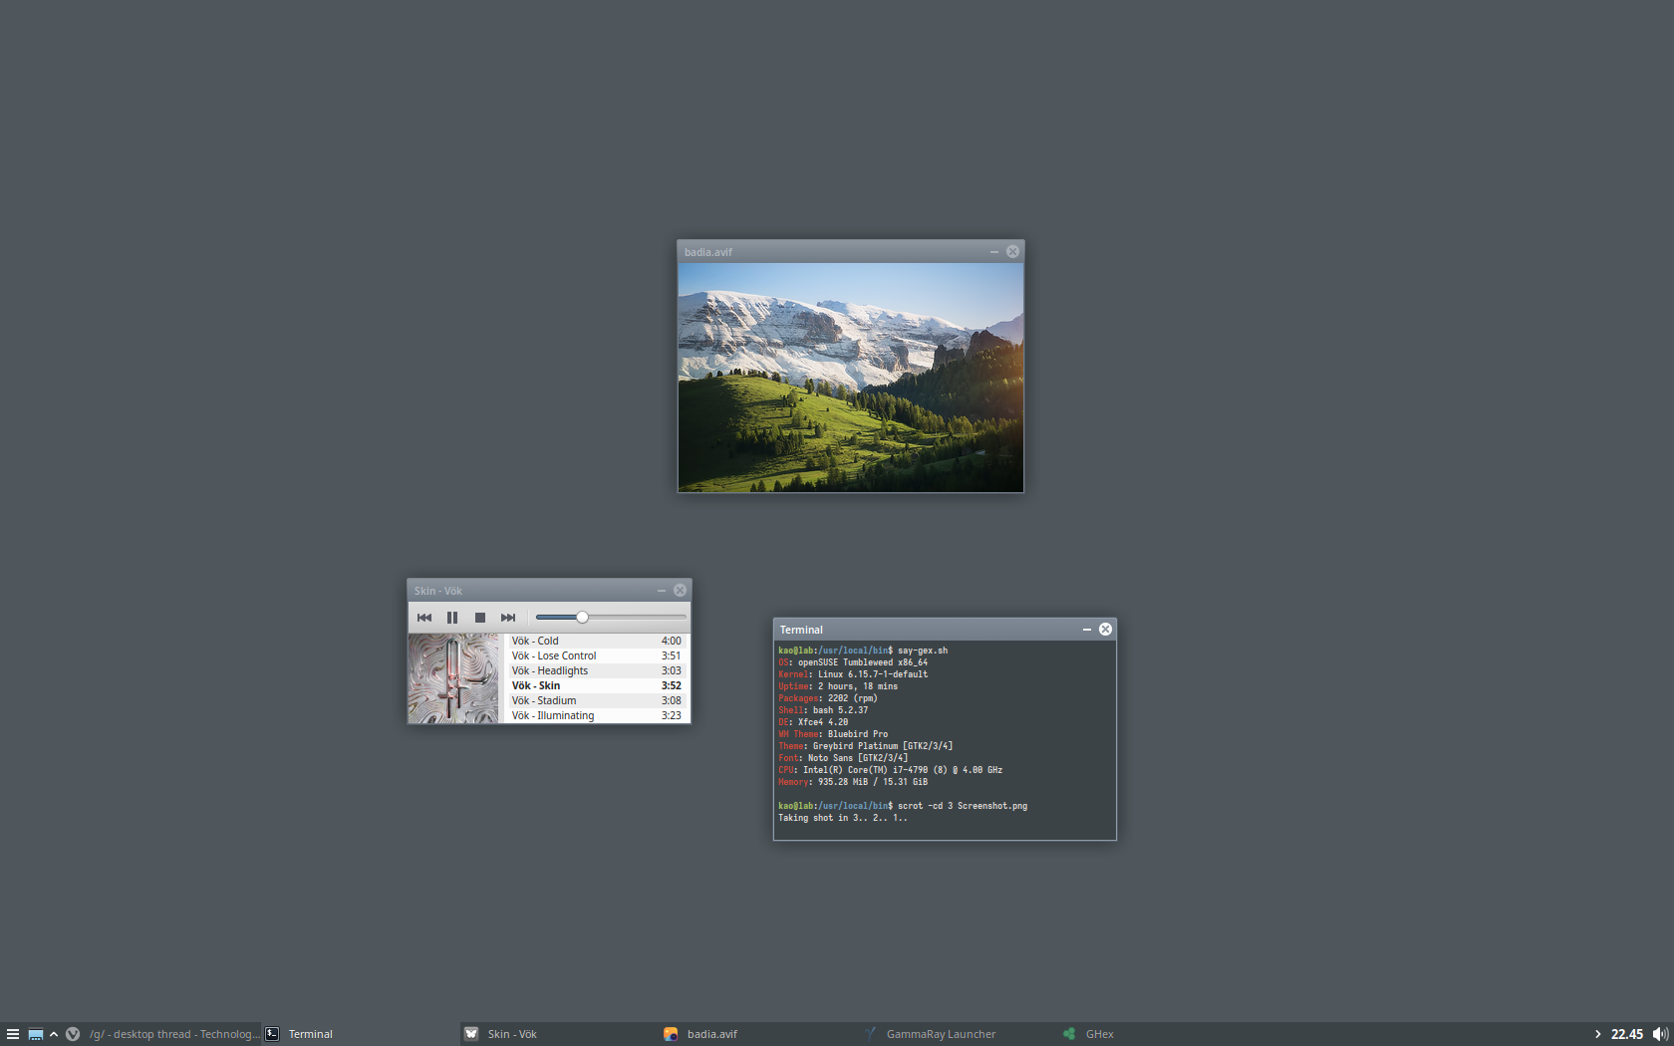Expand the hidden system tray arrow

[1597, 1034]
